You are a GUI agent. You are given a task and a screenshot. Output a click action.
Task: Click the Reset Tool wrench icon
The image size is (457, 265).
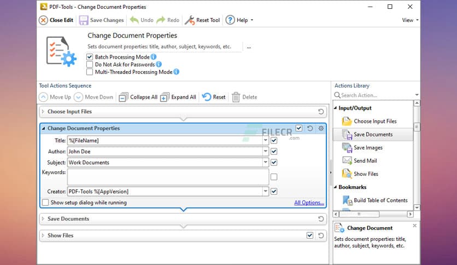coord(189,20)
